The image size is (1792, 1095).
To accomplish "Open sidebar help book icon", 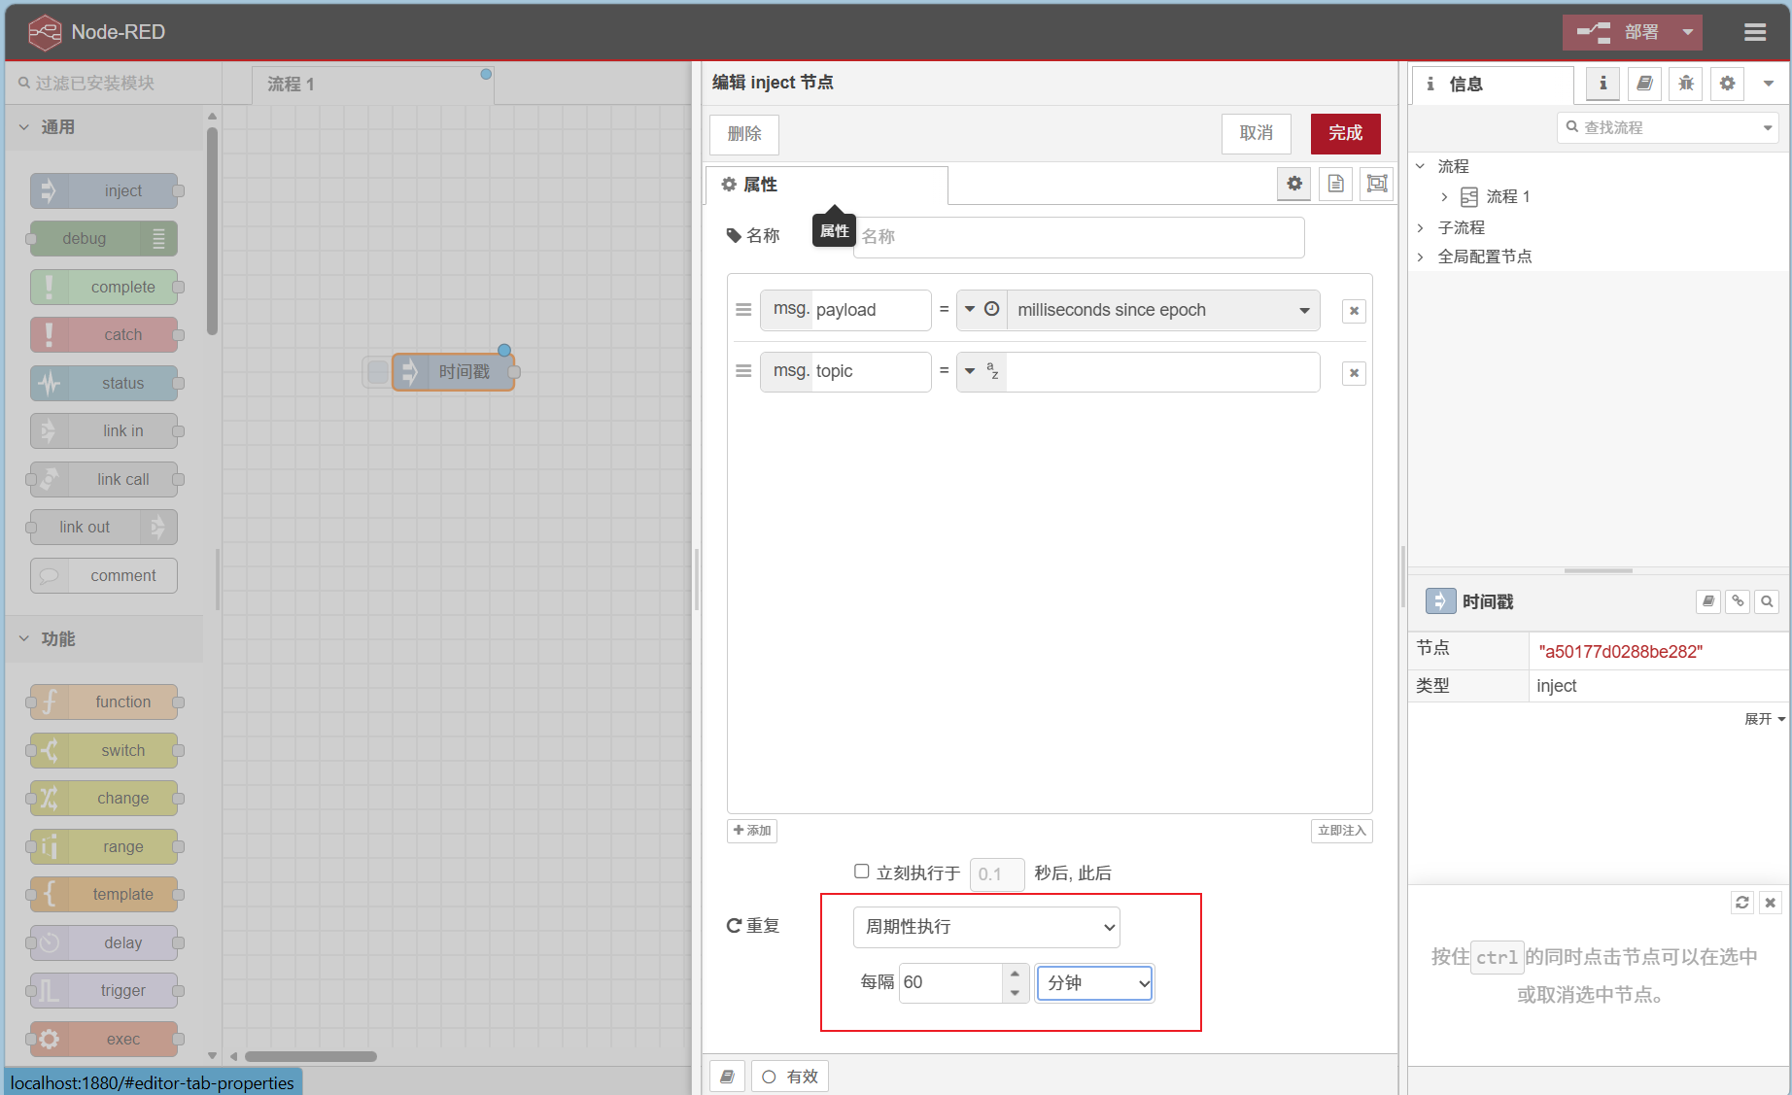I will click(x=1644, y=85).
